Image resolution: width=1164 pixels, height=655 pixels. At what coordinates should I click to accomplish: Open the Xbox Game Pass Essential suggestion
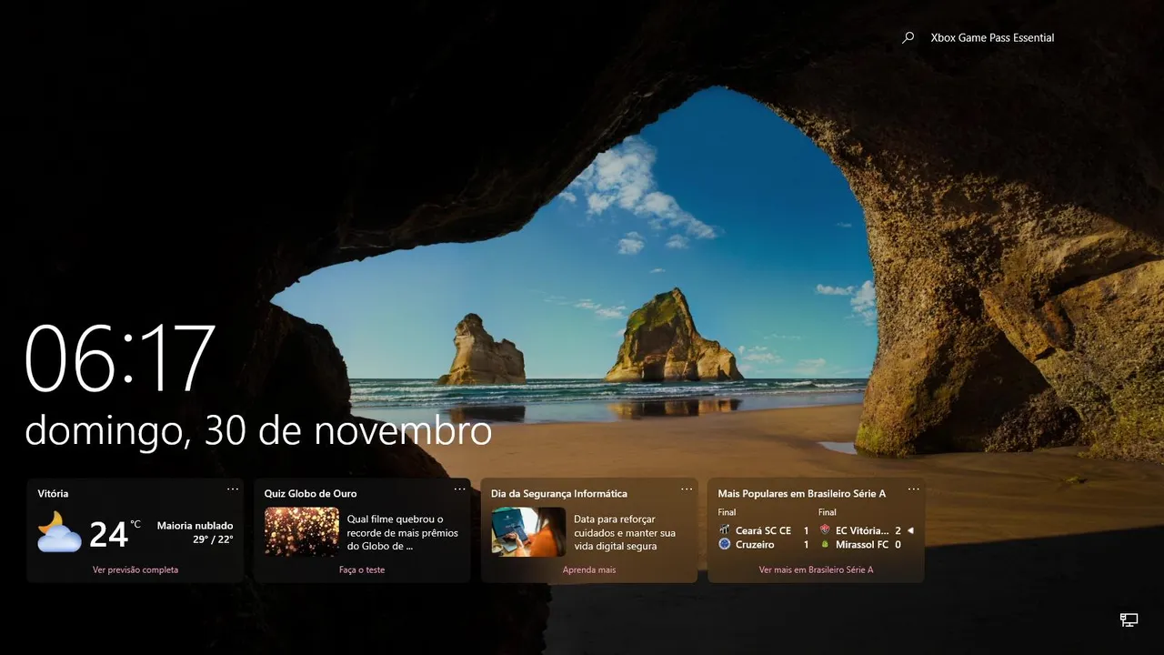(992, 38)
